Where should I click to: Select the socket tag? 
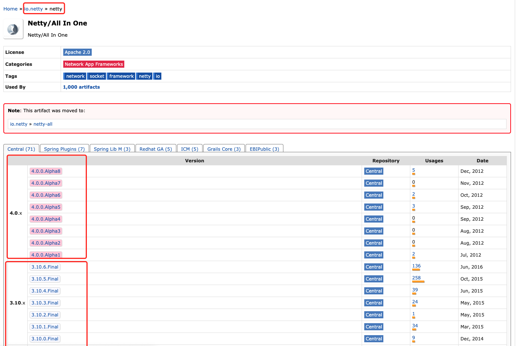pyautogui.click(x=97, y=76)
